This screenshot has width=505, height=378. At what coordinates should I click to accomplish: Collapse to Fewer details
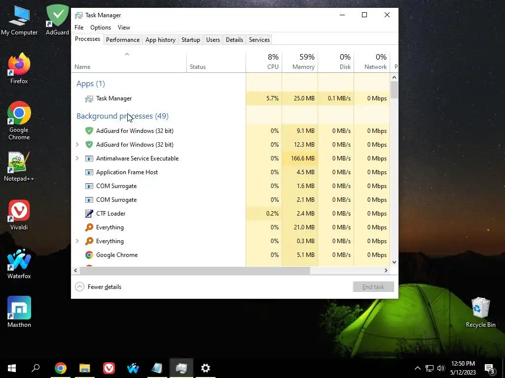(98, 287)
